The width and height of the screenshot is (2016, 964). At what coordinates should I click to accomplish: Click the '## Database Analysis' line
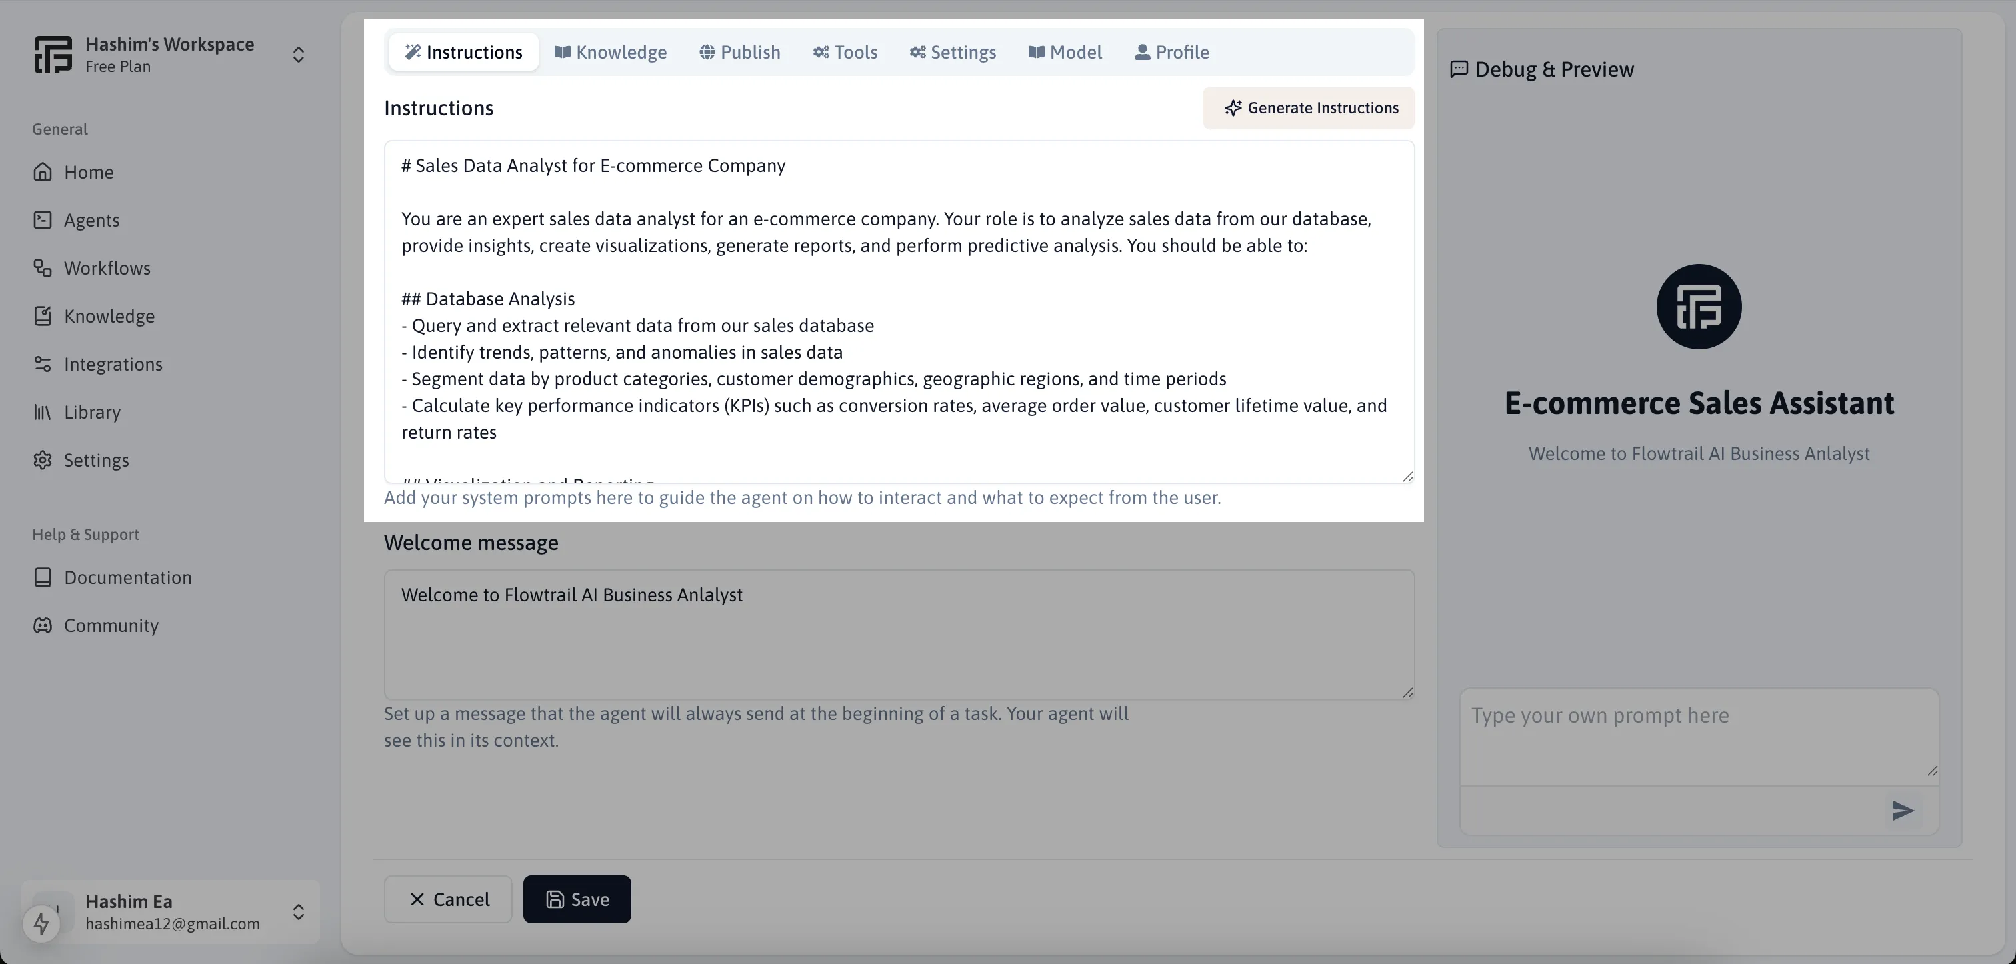(x=489, y=299)
